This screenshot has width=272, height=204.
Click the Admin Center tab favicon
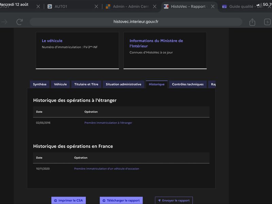click(x=108, y=6)
